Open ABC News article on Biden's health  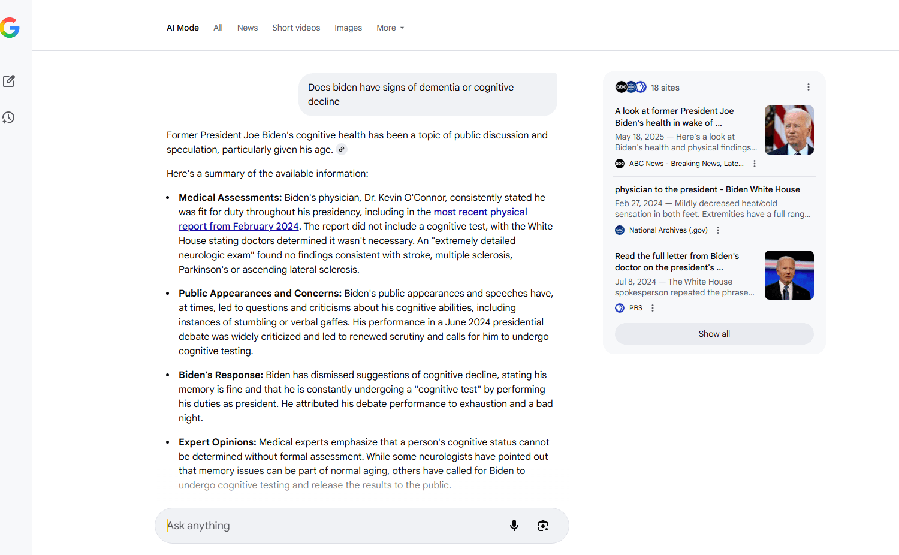coord(674,117)
